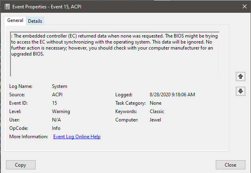Screen dimensions: 251x173
Task: Go to previous event with up arrow
Action: [241, 76]
